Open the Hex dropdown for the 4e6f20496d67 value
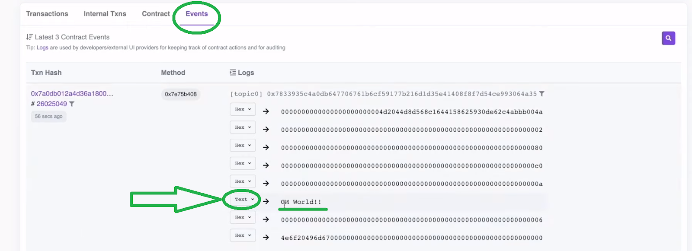This screenshot has height=251, width=692. (243, 235)
